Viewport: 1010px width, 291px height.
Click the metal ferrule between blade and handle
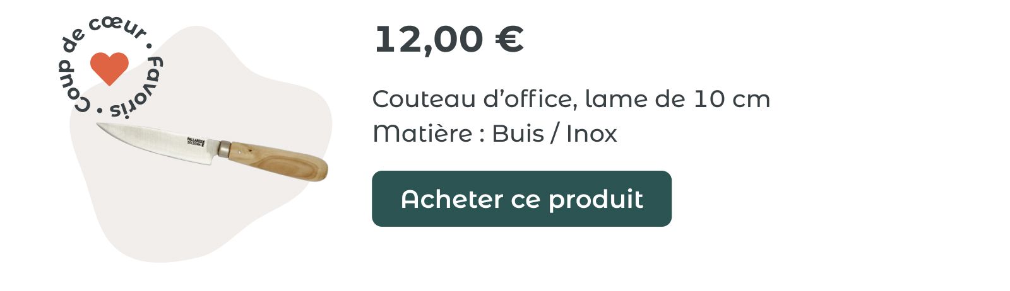pos(222,149)
